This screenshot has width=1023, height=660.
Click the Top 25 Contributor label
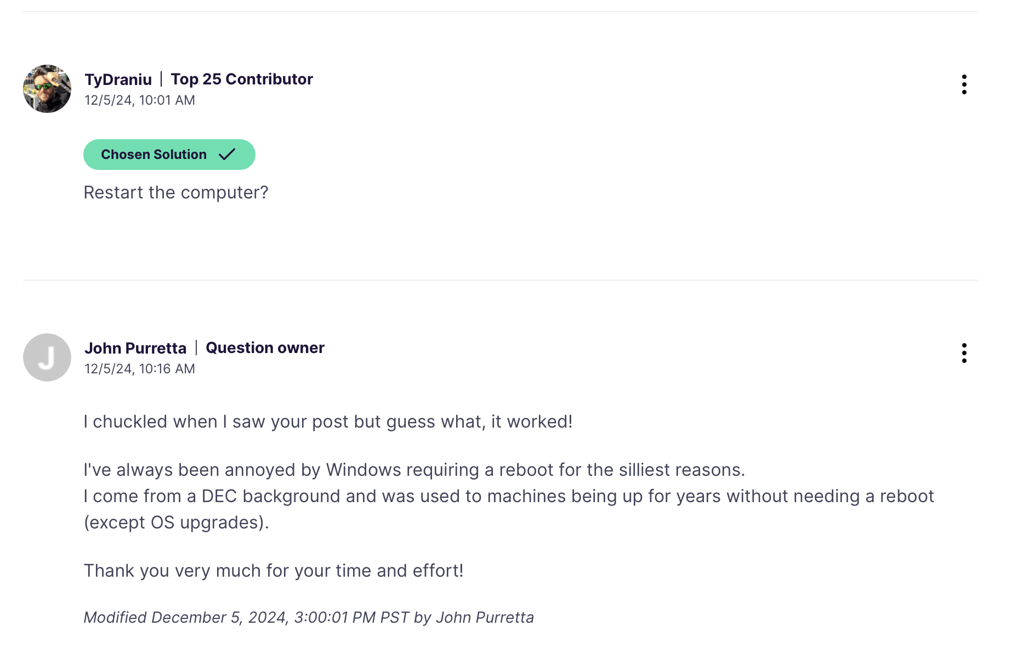pos(242,79)
